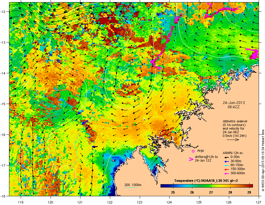
Task: Click the '80-150m' depth label
Action: pyautogui.click(x=237, y=165)
